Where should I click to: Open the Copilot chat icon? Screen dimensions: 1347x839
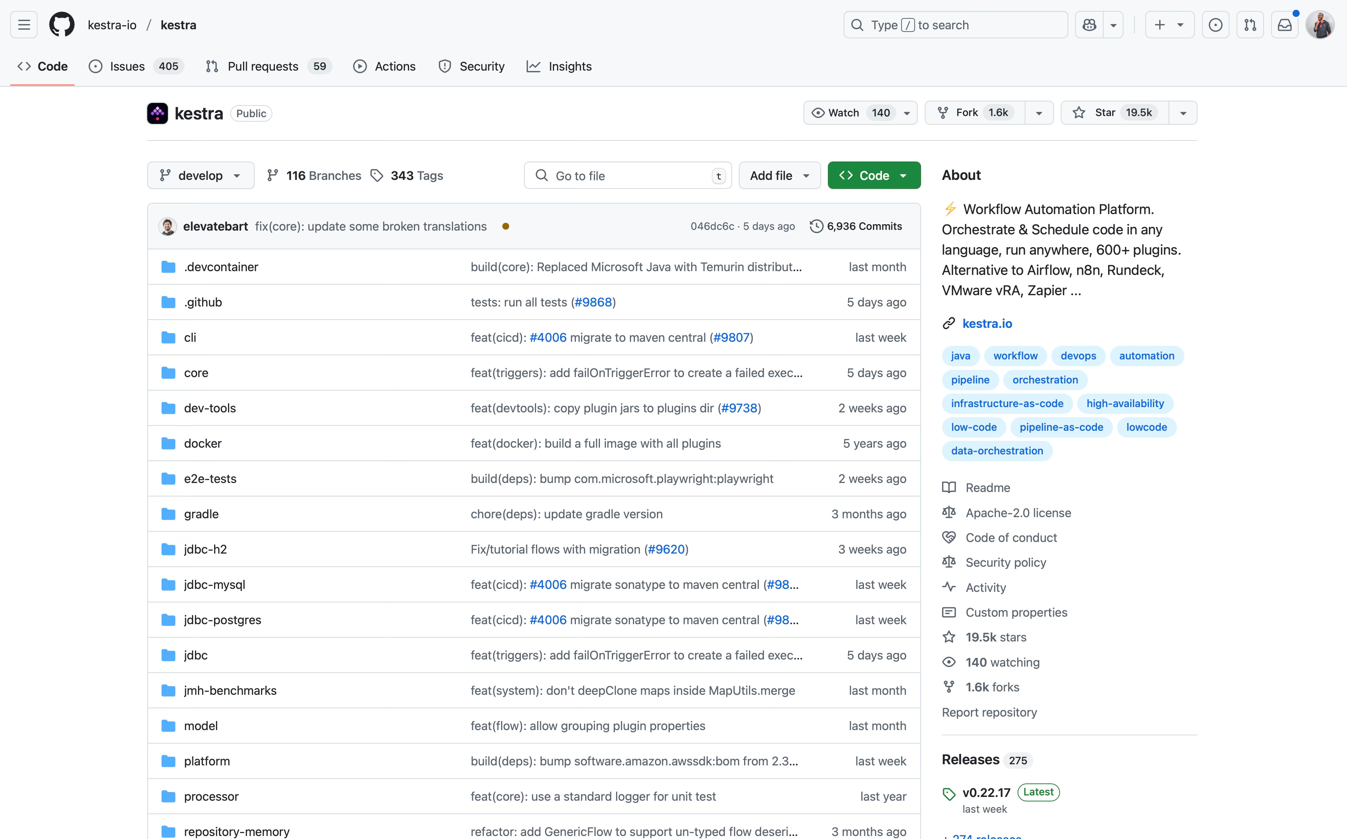click(x=1089, y=25)
